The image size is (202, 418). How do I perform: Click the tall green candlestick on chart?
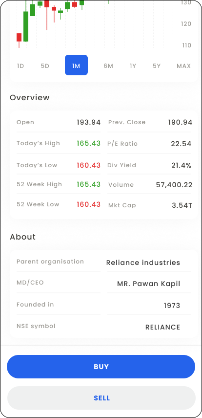tap(26, 26)
